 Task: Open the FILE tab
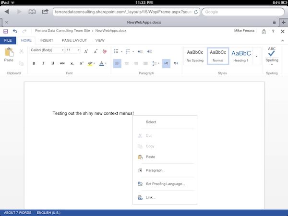pyautogui.click(x=8, y=40)
